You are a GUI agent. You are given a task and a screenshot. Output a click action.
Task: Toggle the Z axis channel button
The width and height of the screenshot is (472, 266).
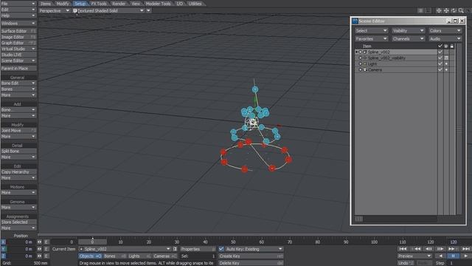pyautogui.click(x=3, y=256)
